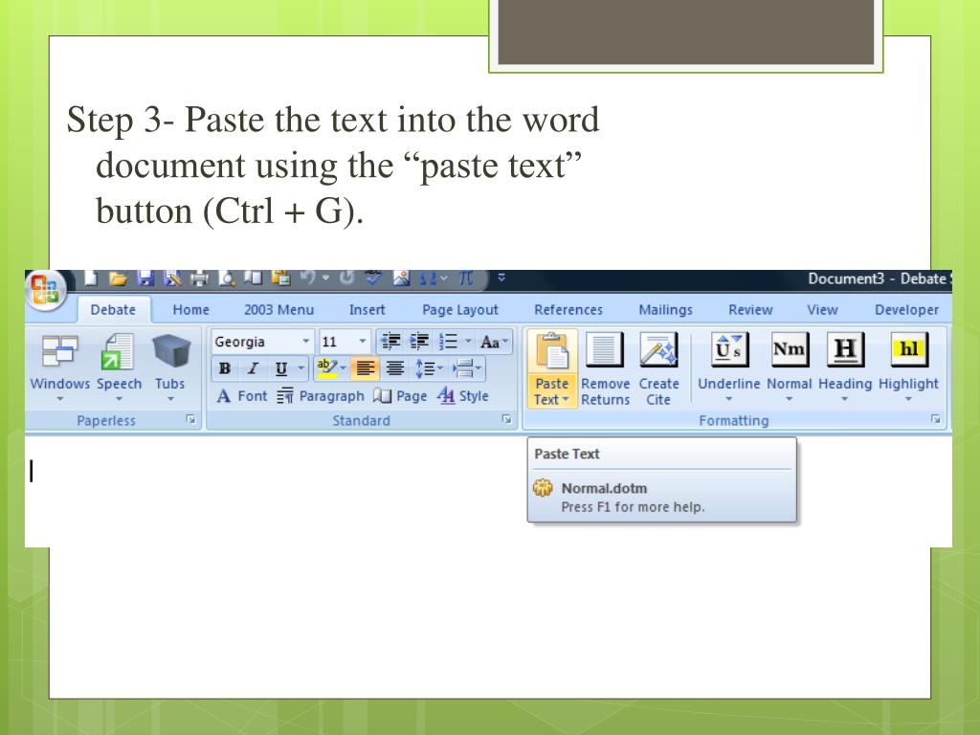
Task: Insert equation pi icon
Action: coord(466,278)
